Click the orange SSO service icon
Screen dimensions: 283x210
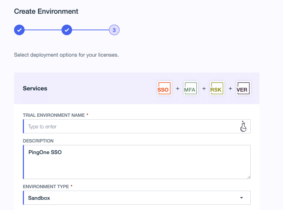pos(164,88)
